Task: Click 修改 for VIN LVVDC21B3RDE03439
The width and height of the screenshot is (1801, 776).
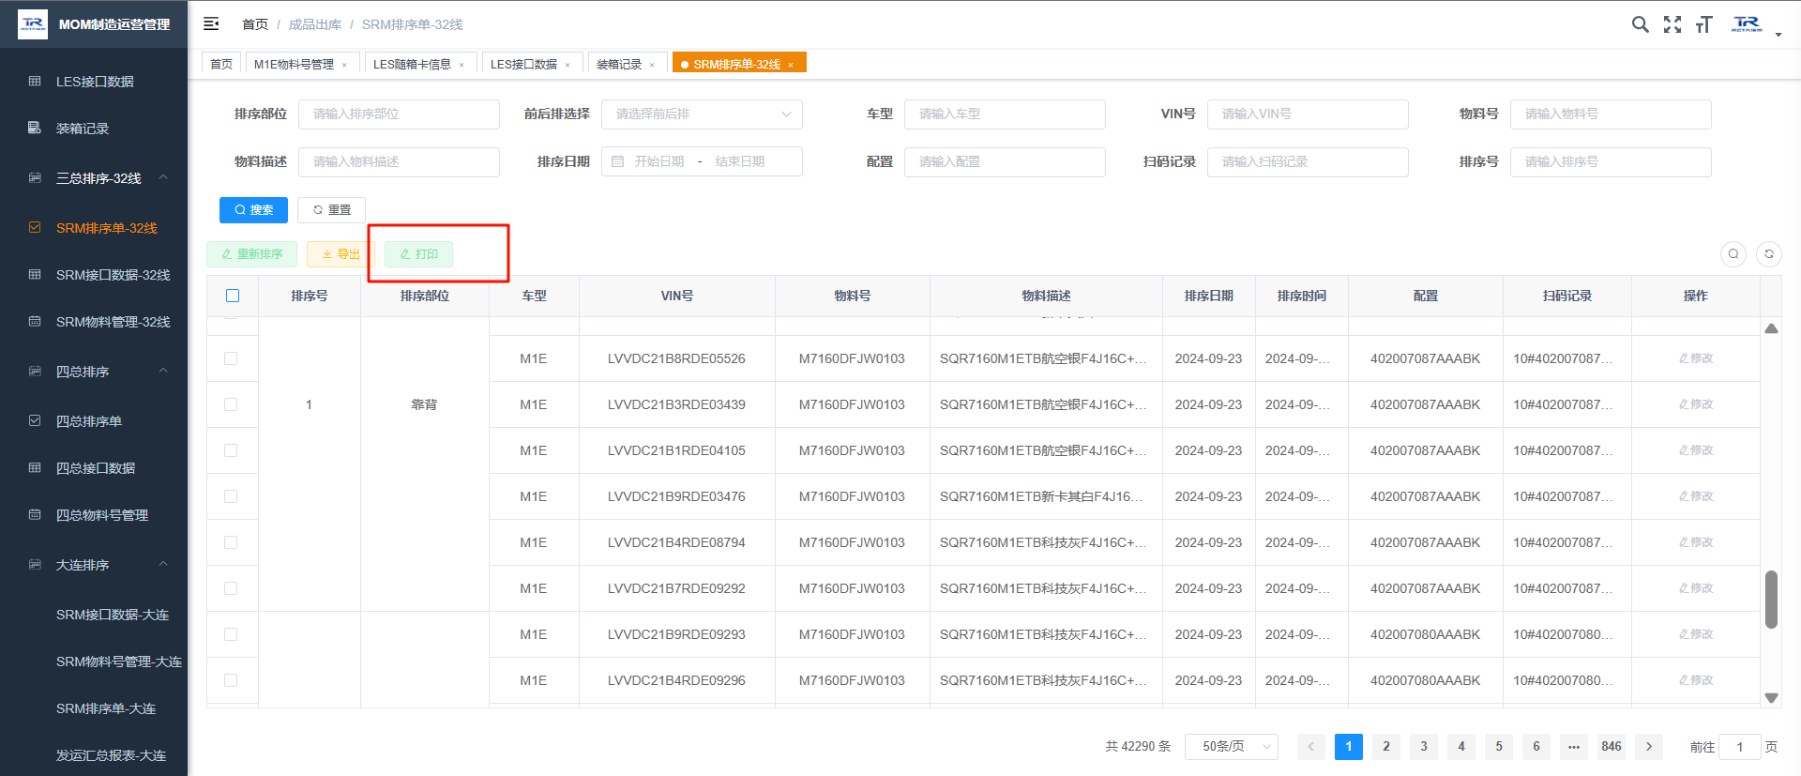Action: pos(1696,404)
